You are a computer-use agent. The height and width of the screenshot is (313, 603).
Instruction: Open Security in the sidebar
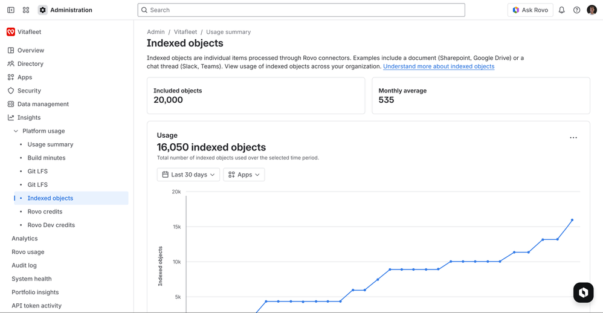pos(29,91)
